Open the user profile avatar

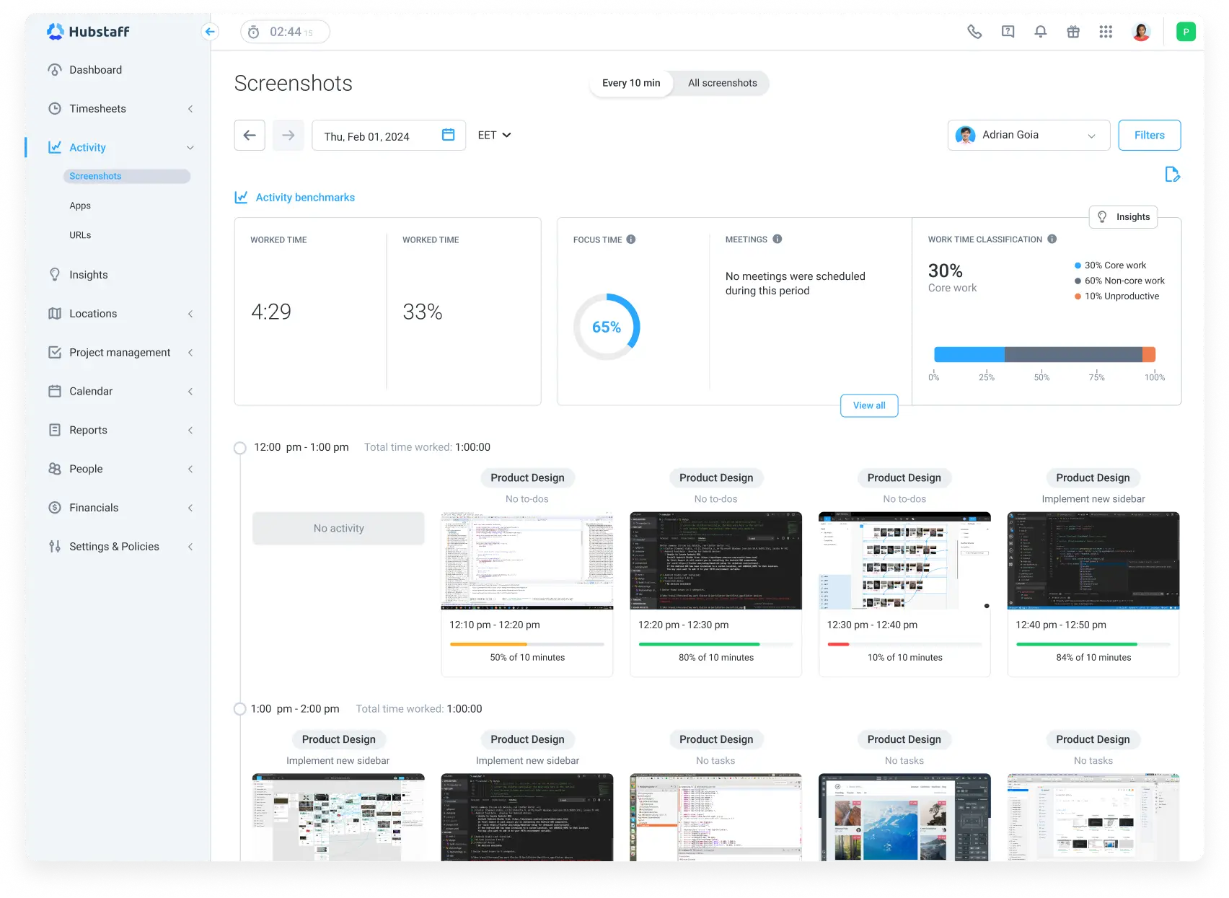point(1141,32)
